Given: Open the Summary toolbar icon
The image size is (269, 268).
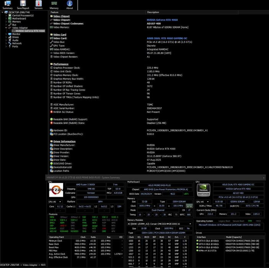Looking at the screenshot, I should point(8,5).
